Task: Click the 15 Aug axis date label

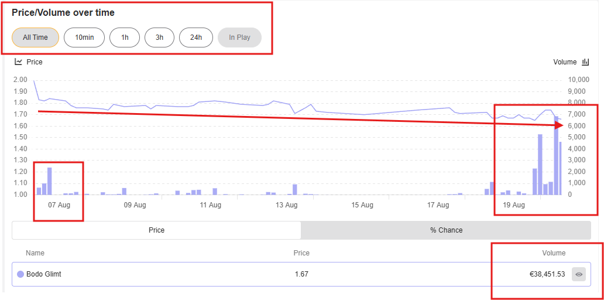Action: coord(362,205)
